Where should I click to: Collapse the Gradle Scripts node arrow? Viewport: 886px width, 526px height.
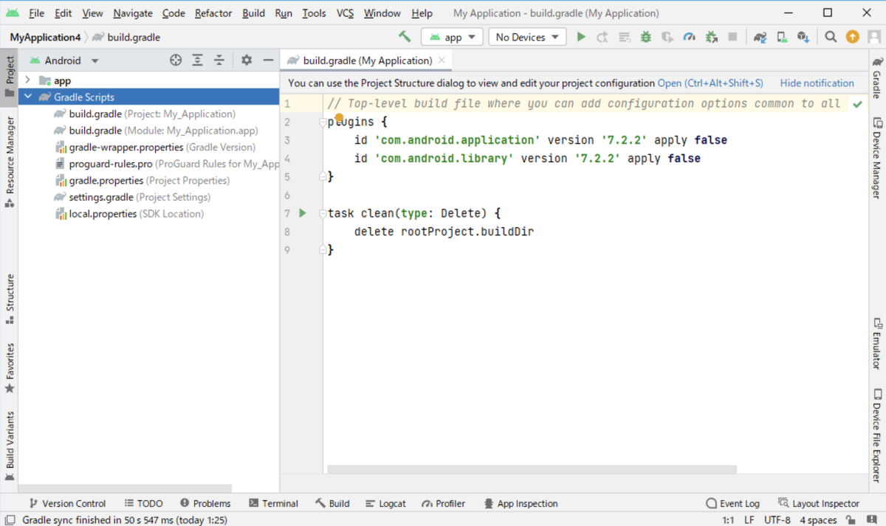pos(27,97)
